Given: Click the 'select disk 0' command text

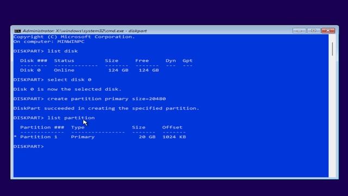Looking at the screenshot, I should 69,80.
